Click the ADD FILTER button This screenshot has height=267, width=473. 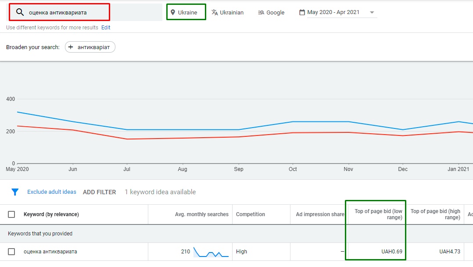click(x=99, y=192)
